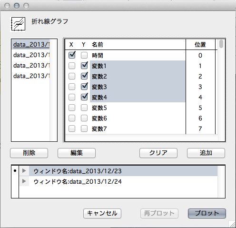The width and height of the screenshot is (236, 228).
Task: Click the 位置 column header
Action: [x=200, y=45]
